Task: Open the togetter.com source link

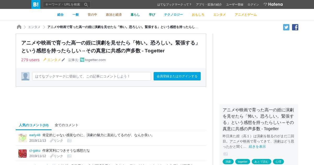Action: [x=95, y=60]
